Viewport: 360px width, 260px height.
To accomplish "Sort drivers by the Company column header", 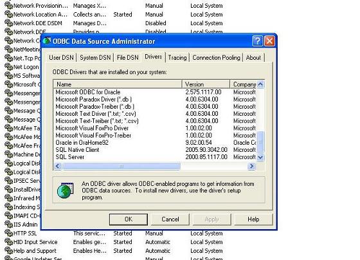I will [x=243, y=84].
